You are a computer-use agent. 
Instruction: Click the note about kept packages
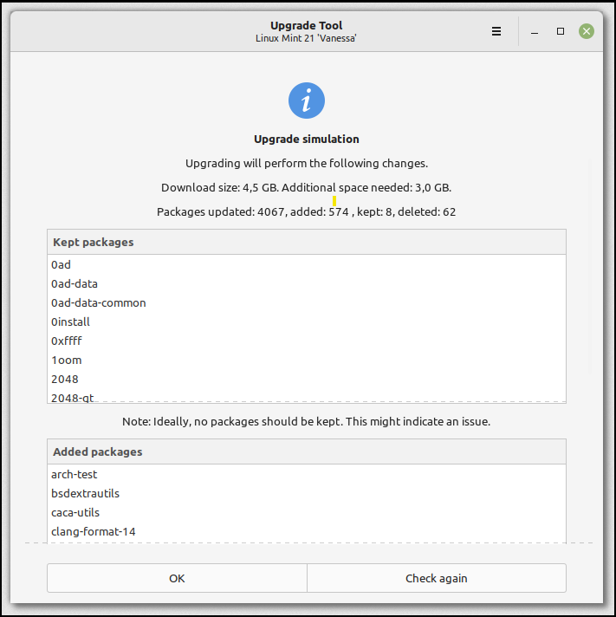[307, 421]
